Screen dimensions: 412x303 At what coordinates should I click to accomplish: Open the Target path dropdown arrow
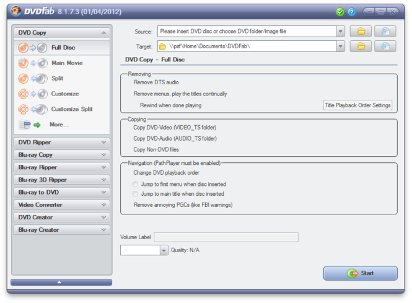click(341, 46)
